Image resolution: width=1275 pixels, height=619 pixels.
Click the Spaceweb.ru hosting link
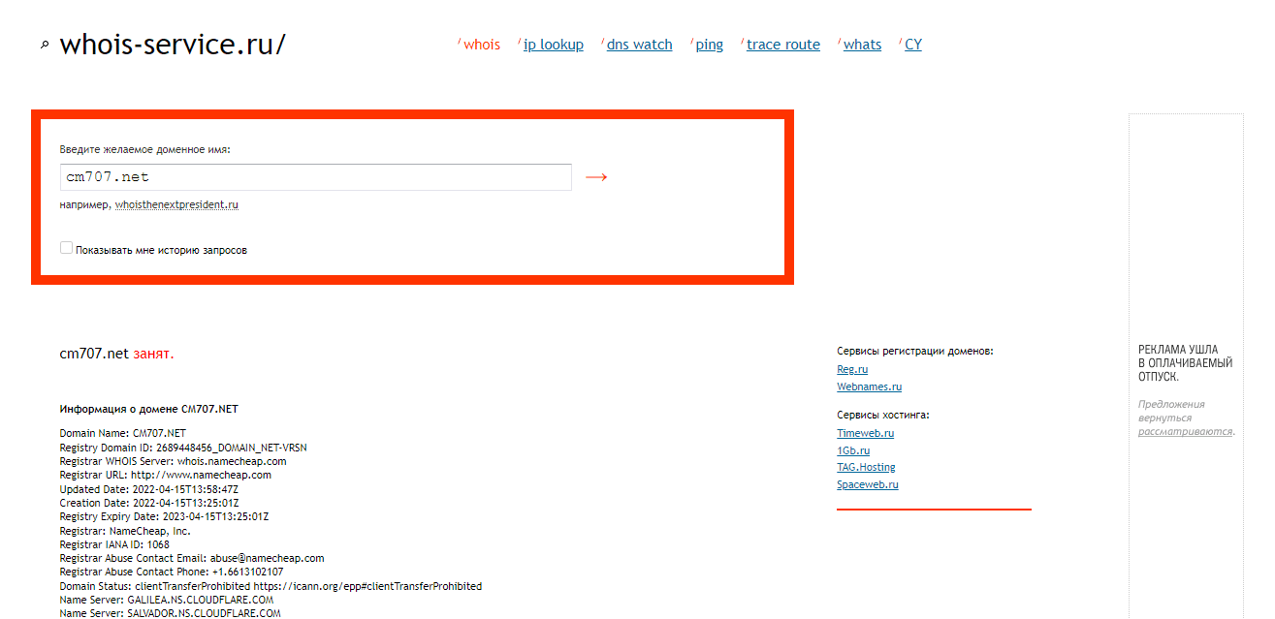tap(867, 485)
